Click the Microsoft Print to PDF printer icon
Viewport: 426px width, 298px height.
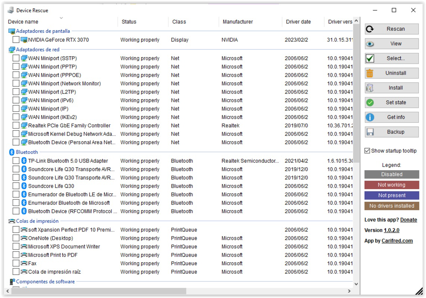24,255
